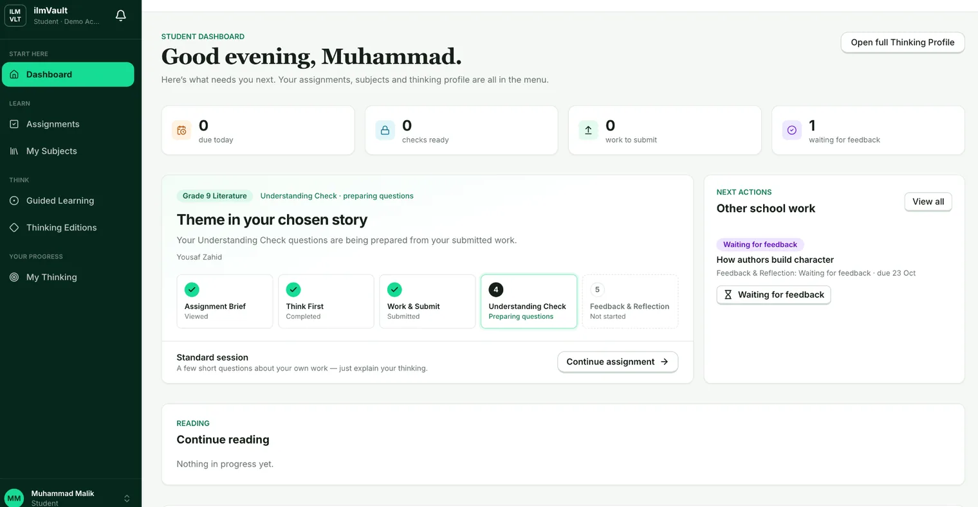
Task: Click the Other school work heading
Action: pos(766,208)
